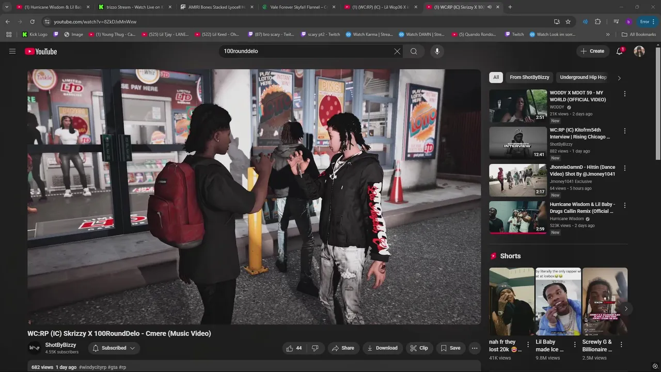Show next Shorts with arrow
Viewport: 661px width, 372px height.
(x=626, y=308)
